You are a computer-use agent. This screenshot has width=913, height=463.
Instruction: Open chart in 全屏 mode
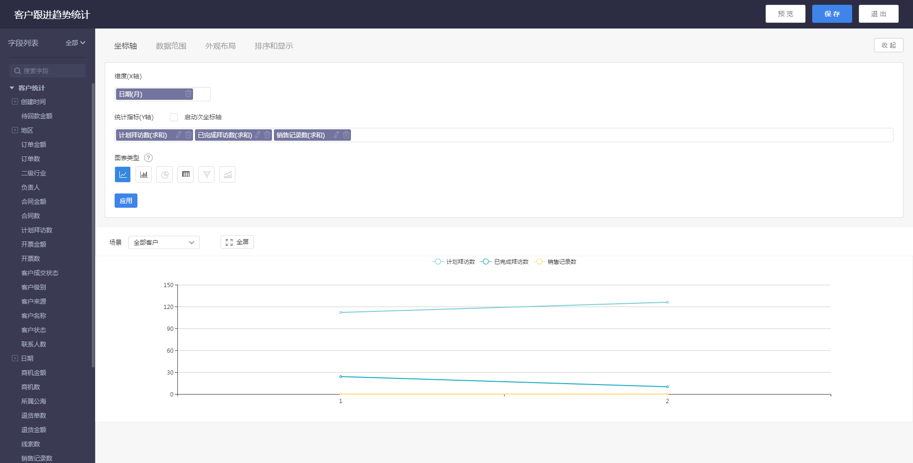(237, 242)
